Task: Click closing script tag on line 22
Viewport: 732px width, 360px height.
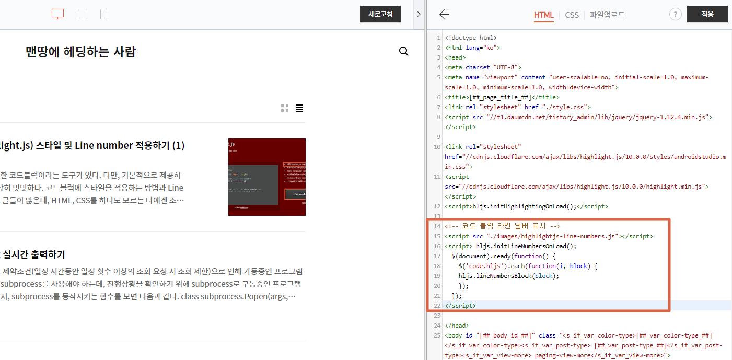Action: point(460,306)
